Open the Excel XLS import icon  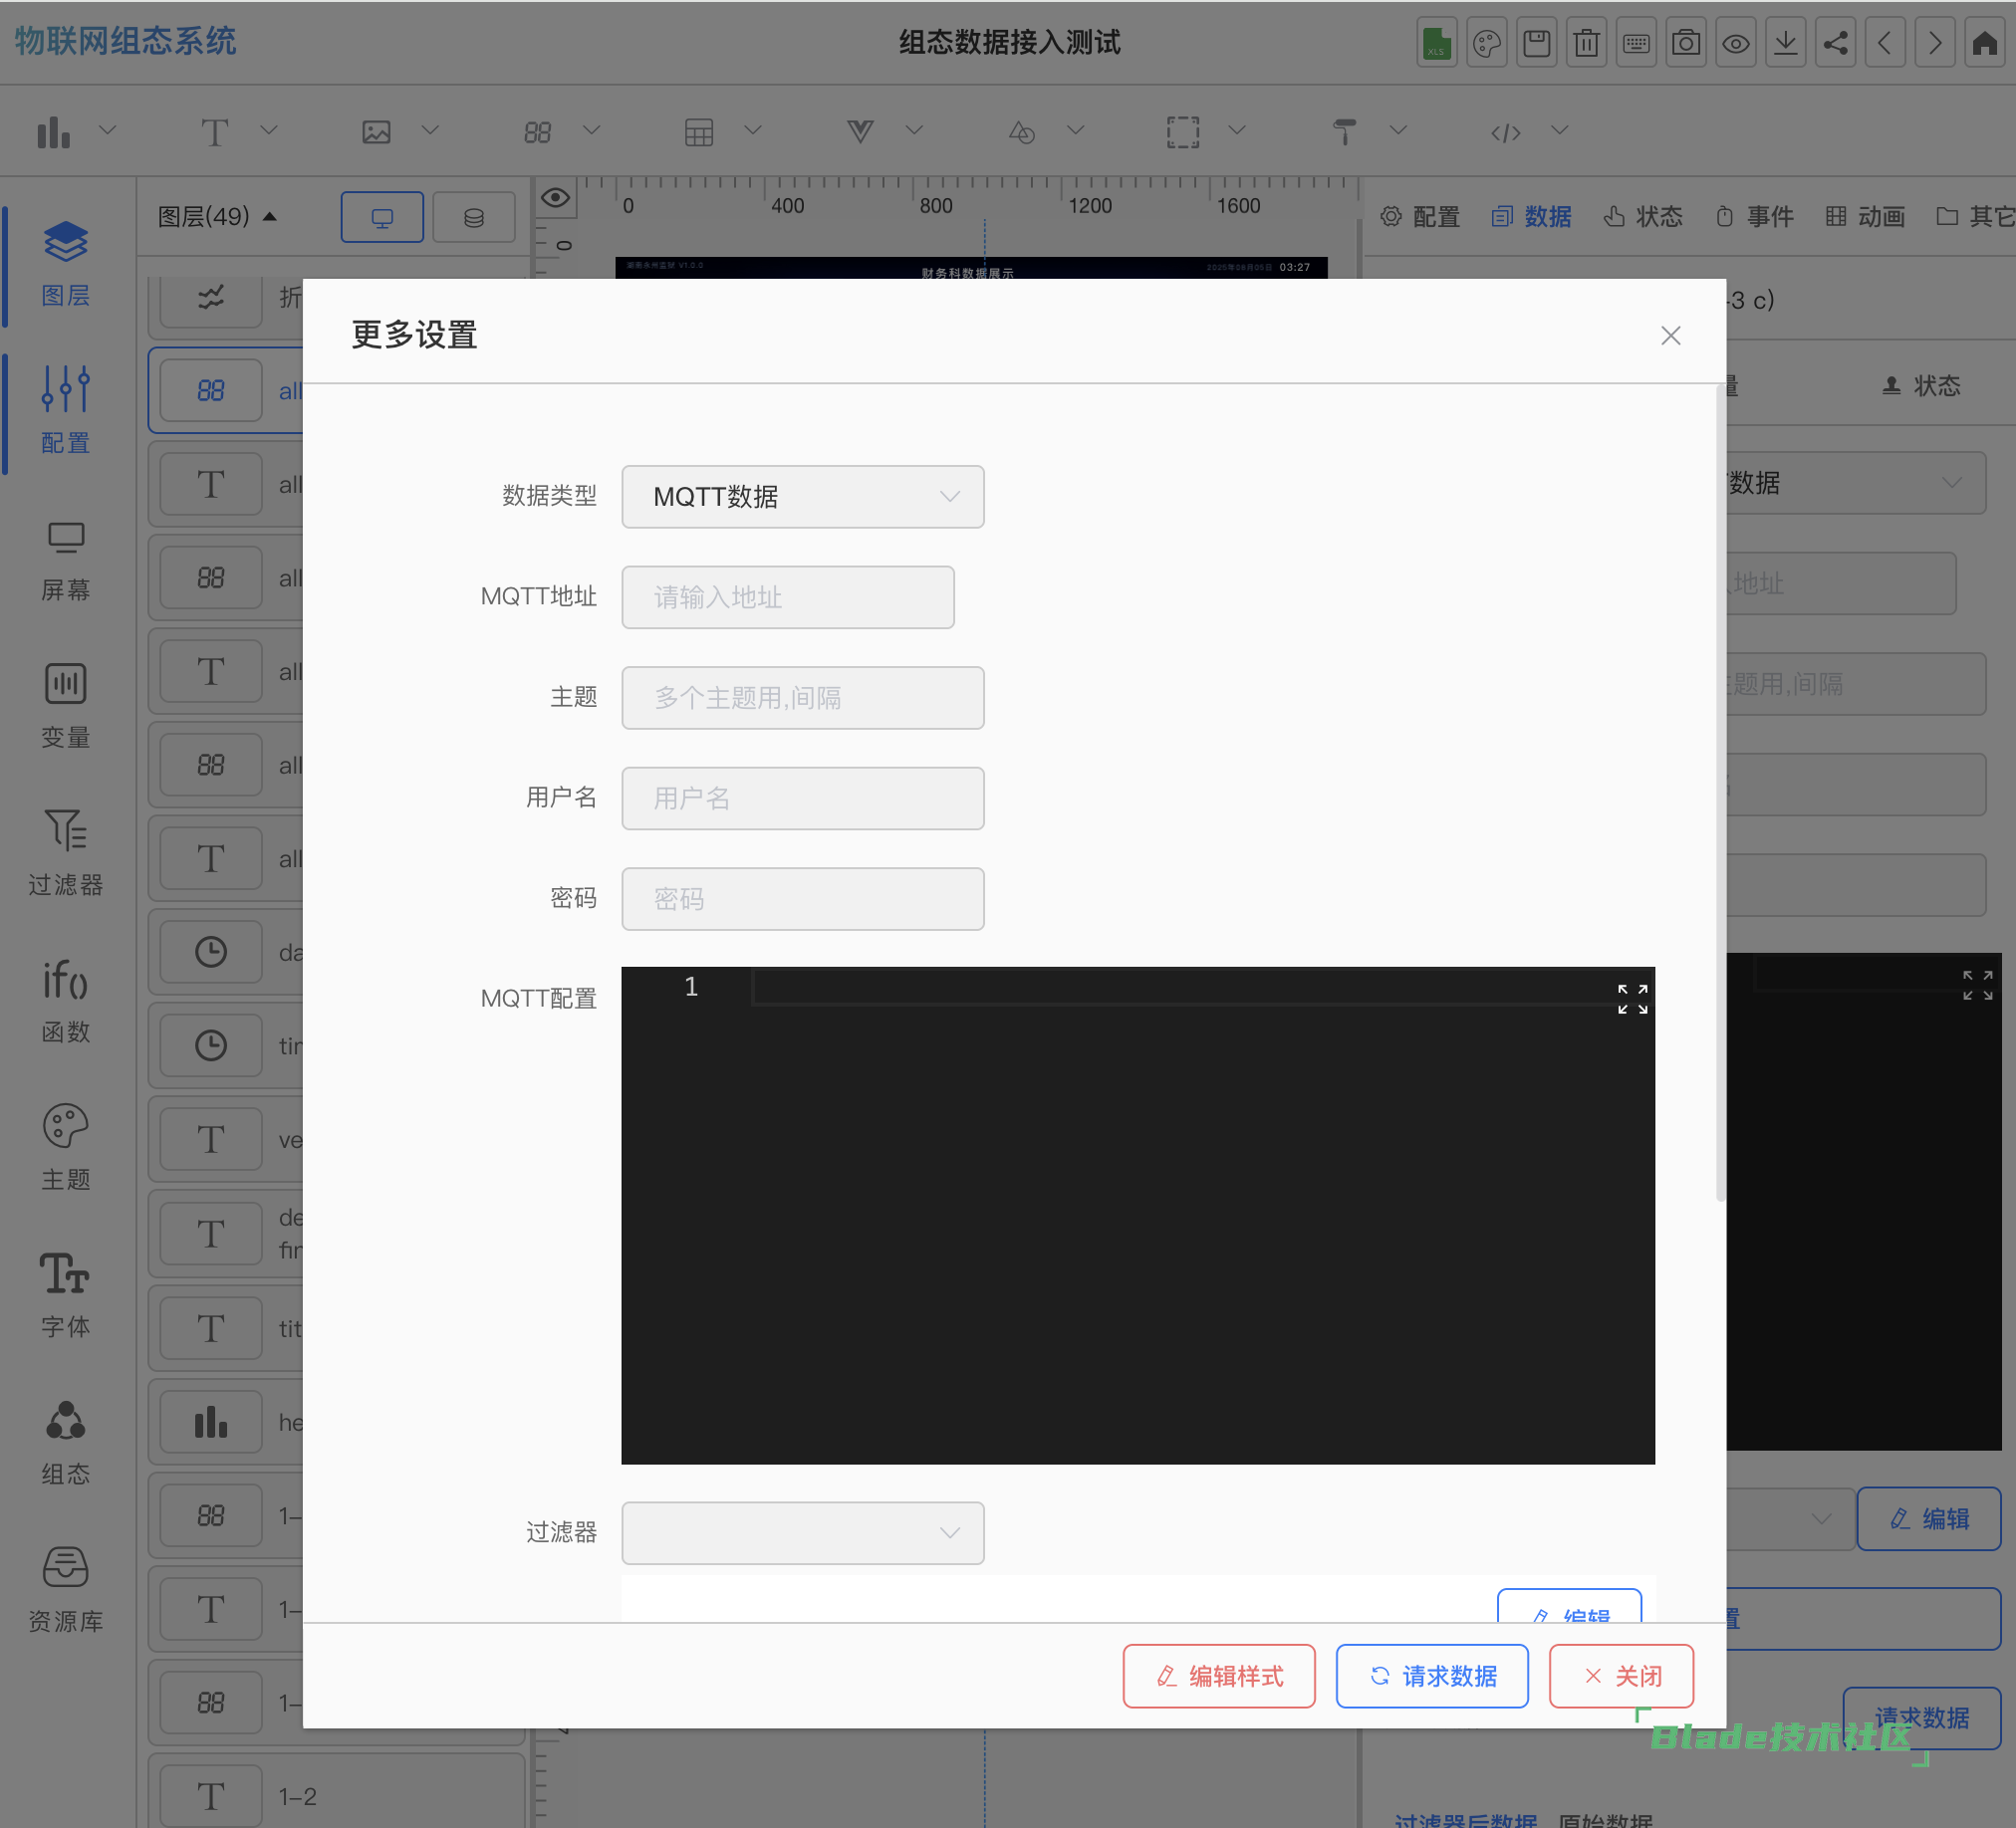1437,43
